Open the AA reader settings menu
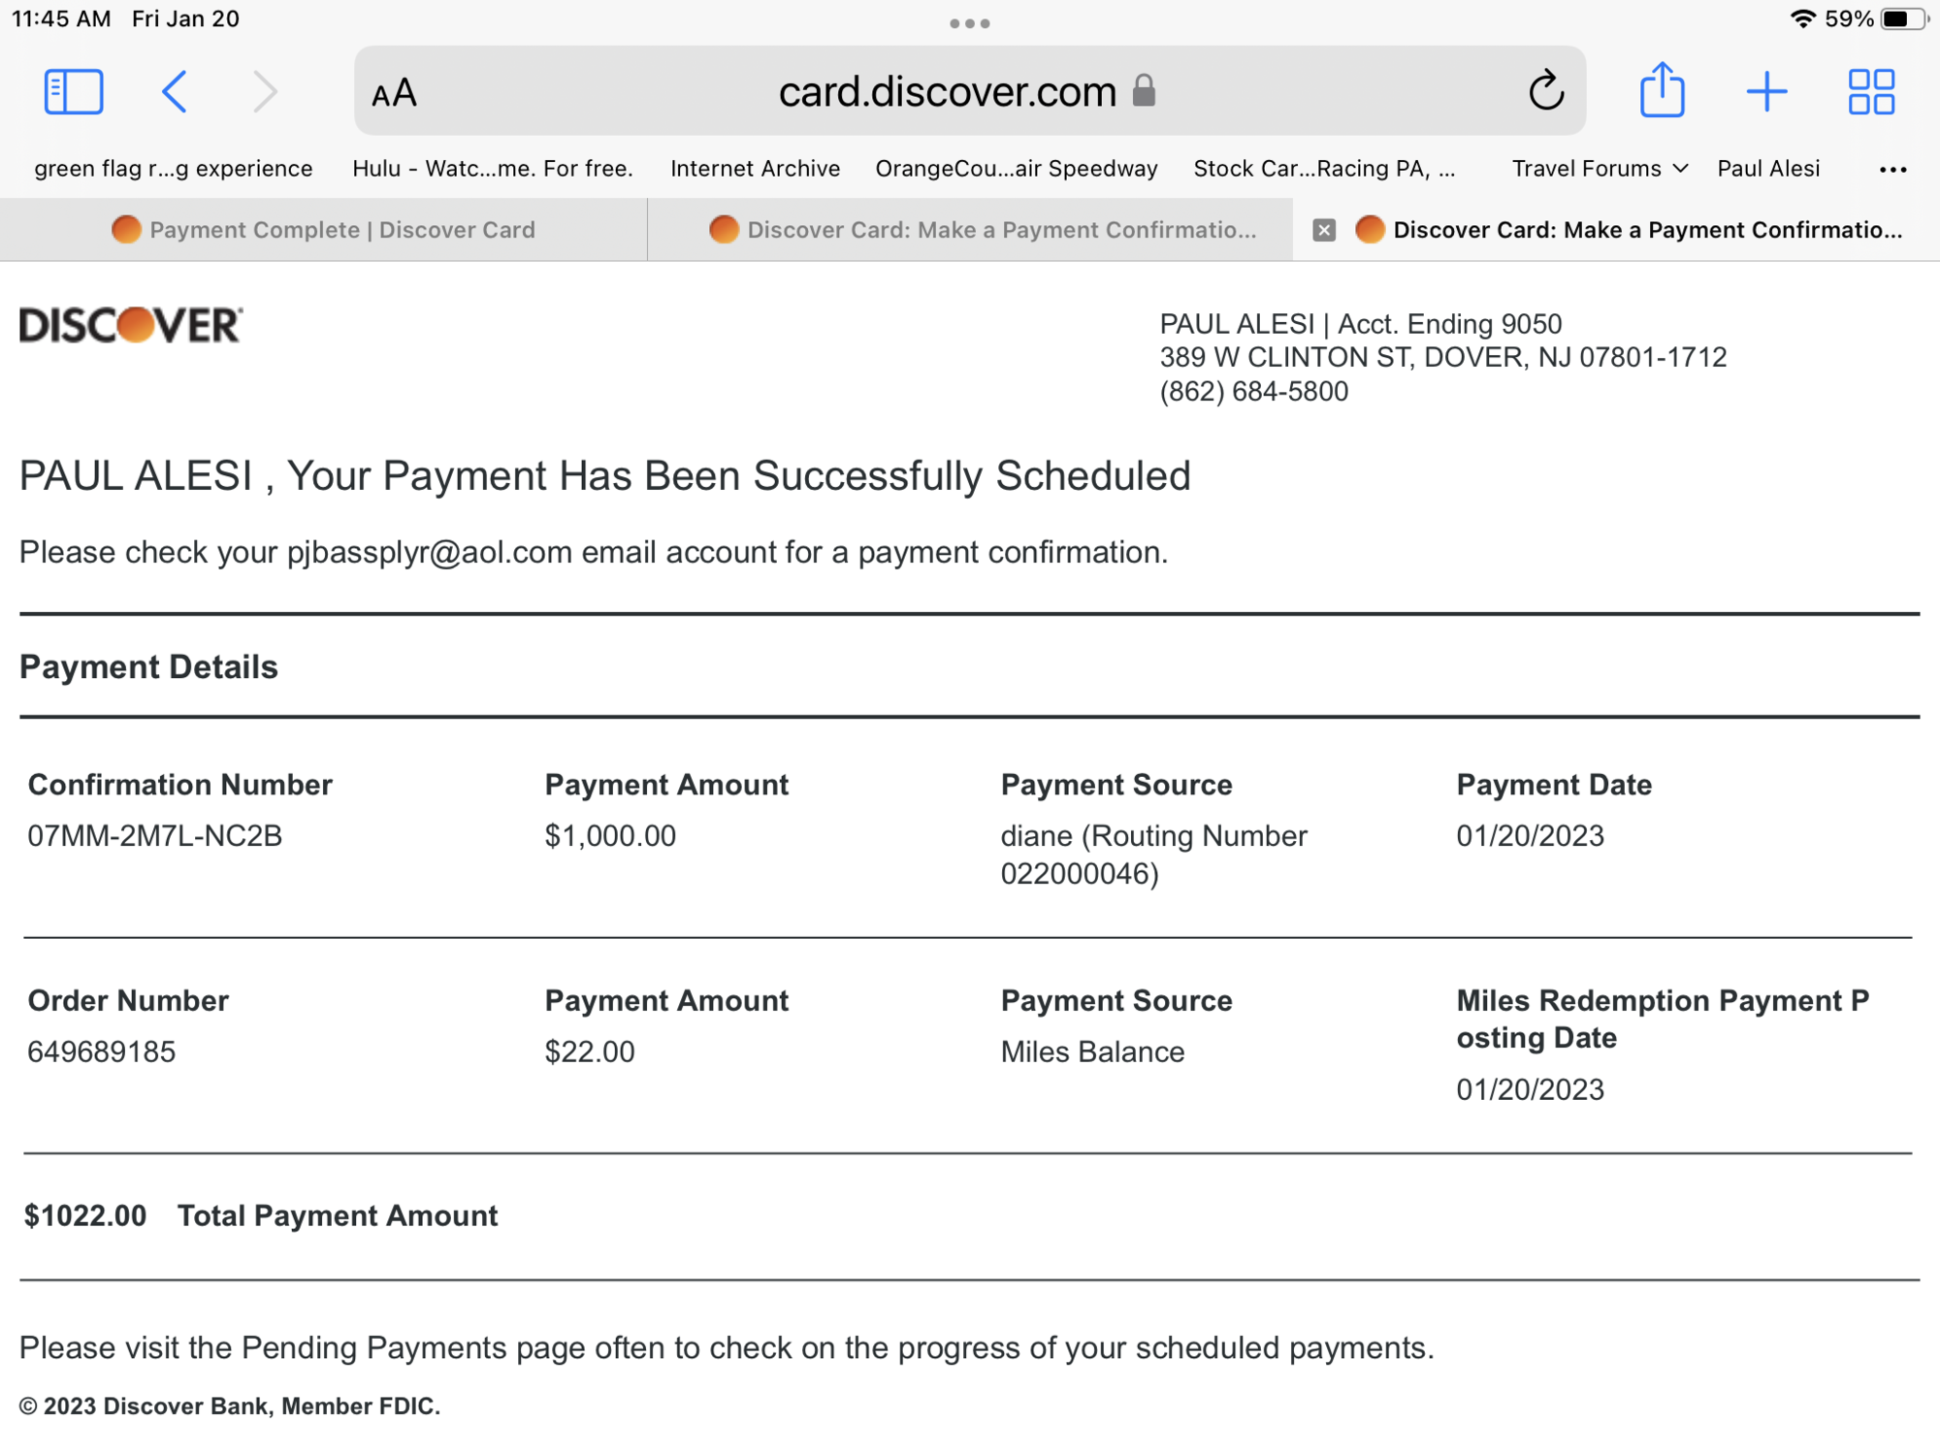Viewport: 1940px width, 1455px height. (395, 94)
